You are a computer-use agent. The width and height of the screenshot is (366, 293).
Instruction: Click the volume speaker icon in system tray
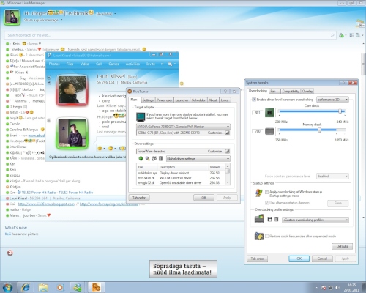pos(337,288)
